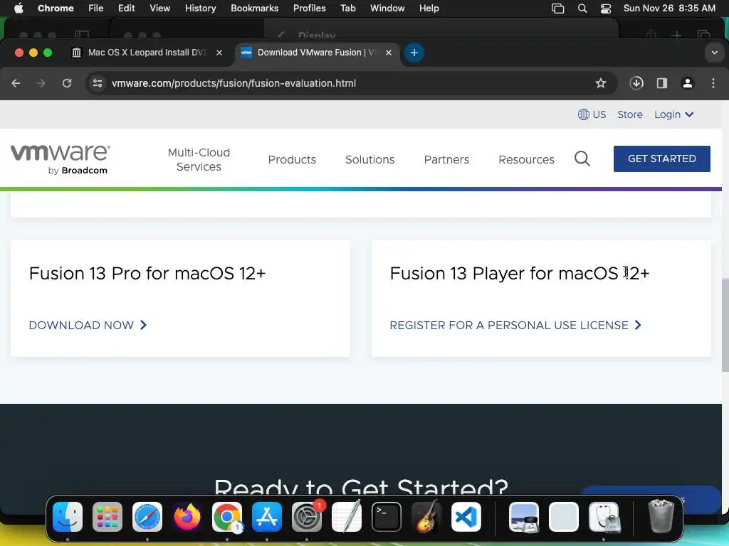Open TextEdit from the Dock
Viewport: 729px width, 546px height.
click(347, 517)
